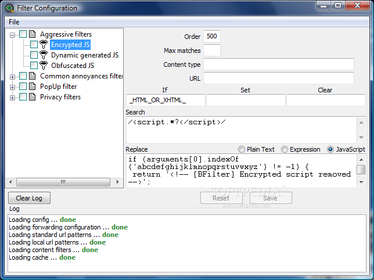Click the Order input field
Image resolution: width=374 pixels, height=280 pixels.
pos(212,36)
